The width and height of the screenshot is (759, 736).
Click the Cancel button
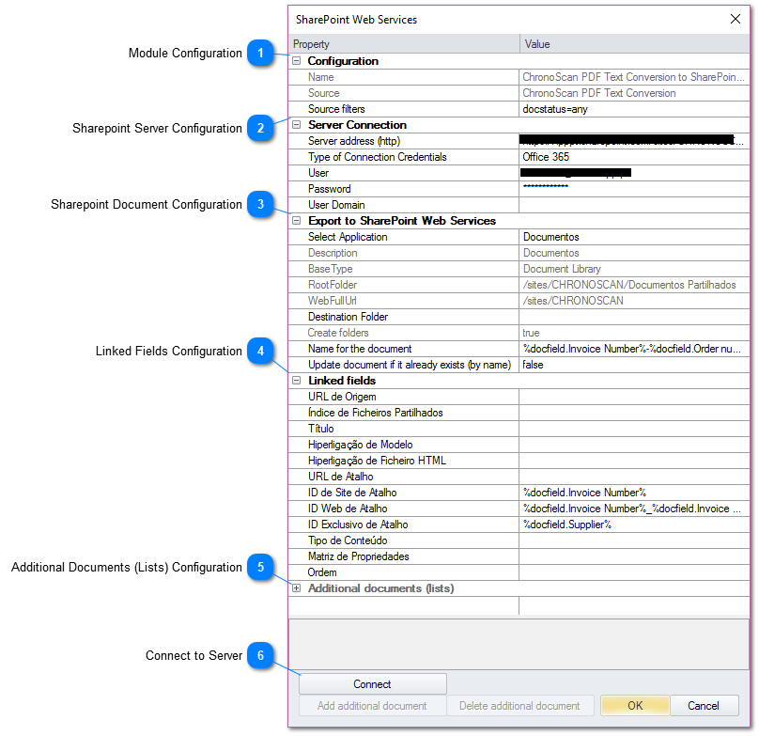705,706
